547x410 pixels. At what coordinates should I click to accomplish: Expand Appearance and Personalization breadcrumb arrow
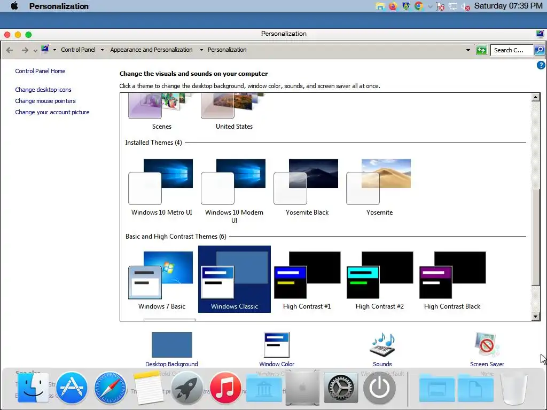pos(201,50)
